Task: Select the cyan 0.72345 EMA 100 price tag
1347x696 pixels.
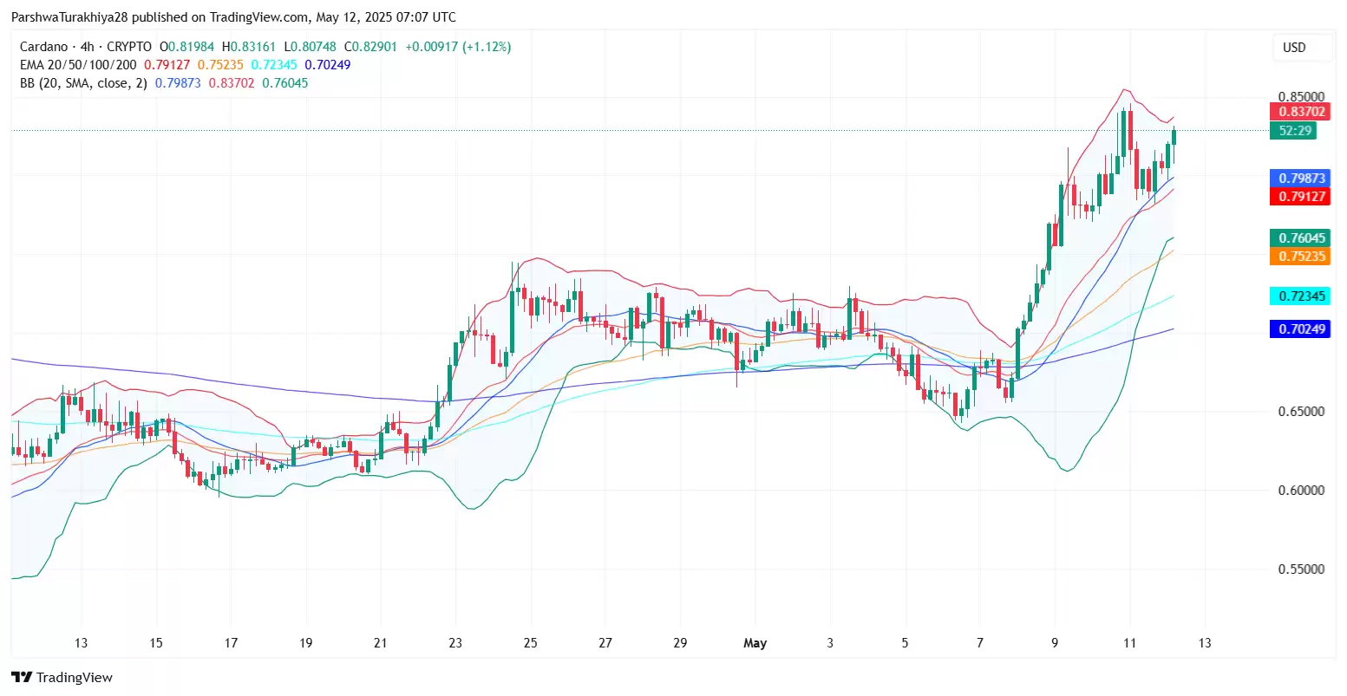Action: click(1300, 296)
